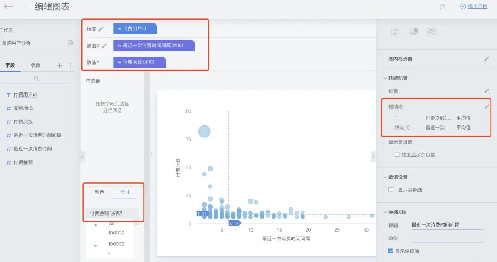
Task: Switch to the 颜色 tab
Action: pyautogui.click(x=99, y=192)
